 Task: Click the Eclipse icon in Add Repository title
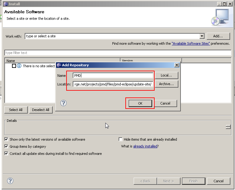coord(59,65)
